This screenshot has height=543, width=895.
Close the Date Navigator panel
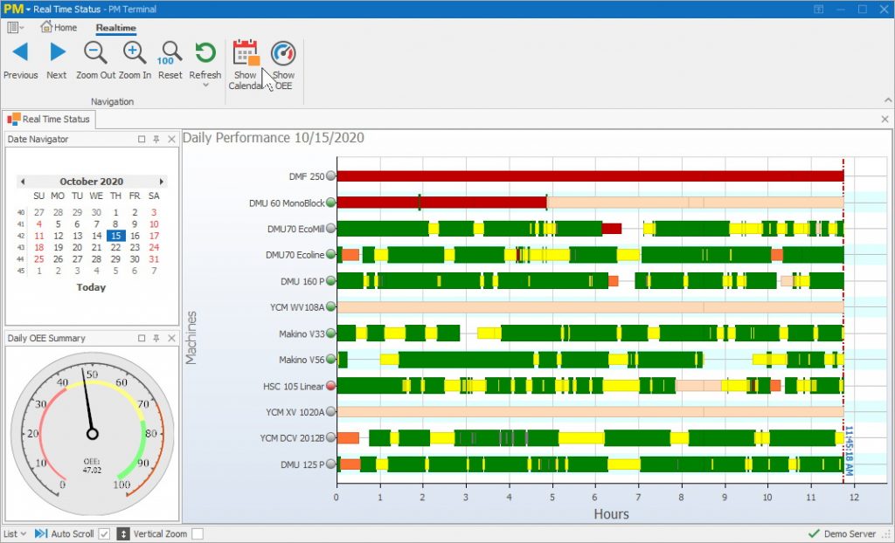coord(171,139)
